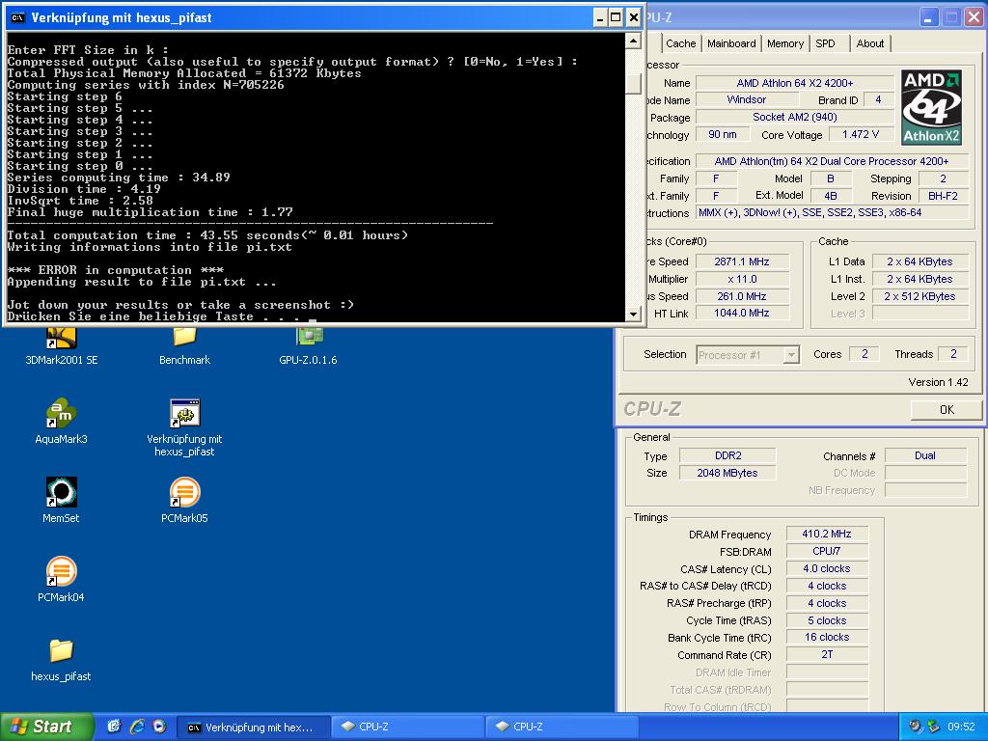The image size is (988, 741).
Task: Click the 410.2 MHz DRAM frequency value
Action: click(x=827, y=534)
